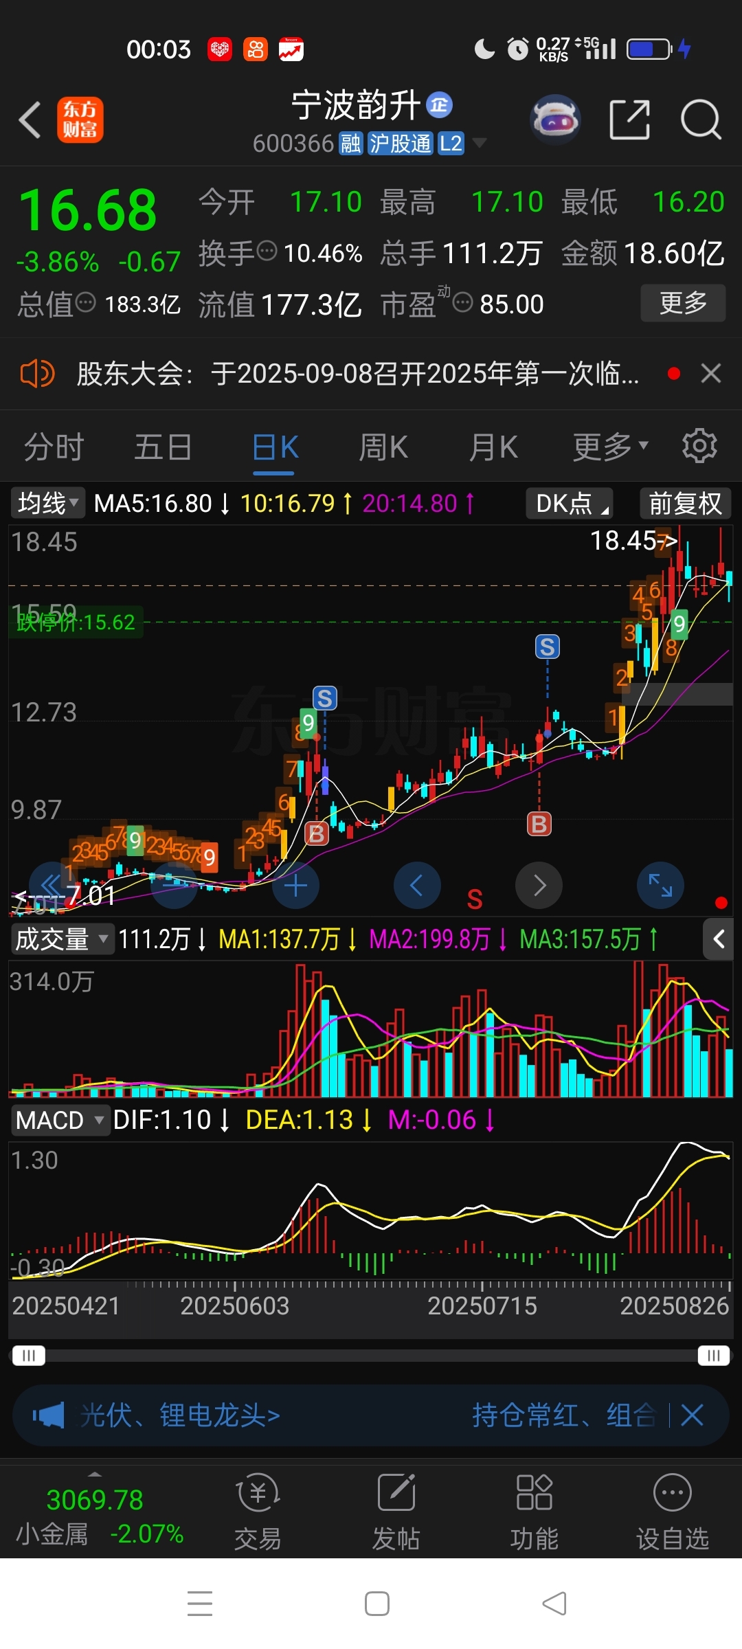The width and height of the screenshot is (742, 1649).
Task: Open the search magnifier icon
Action: click(701, 120)
